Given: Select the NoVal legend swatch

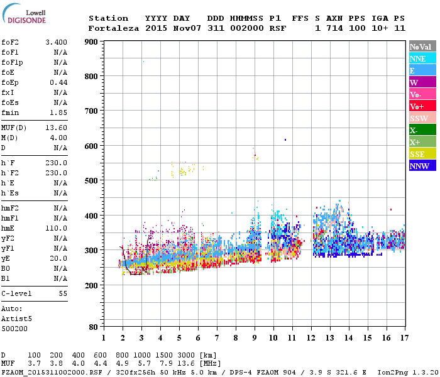Looking at the screenshot, I should pyautogui.click(x=422, y=46).
